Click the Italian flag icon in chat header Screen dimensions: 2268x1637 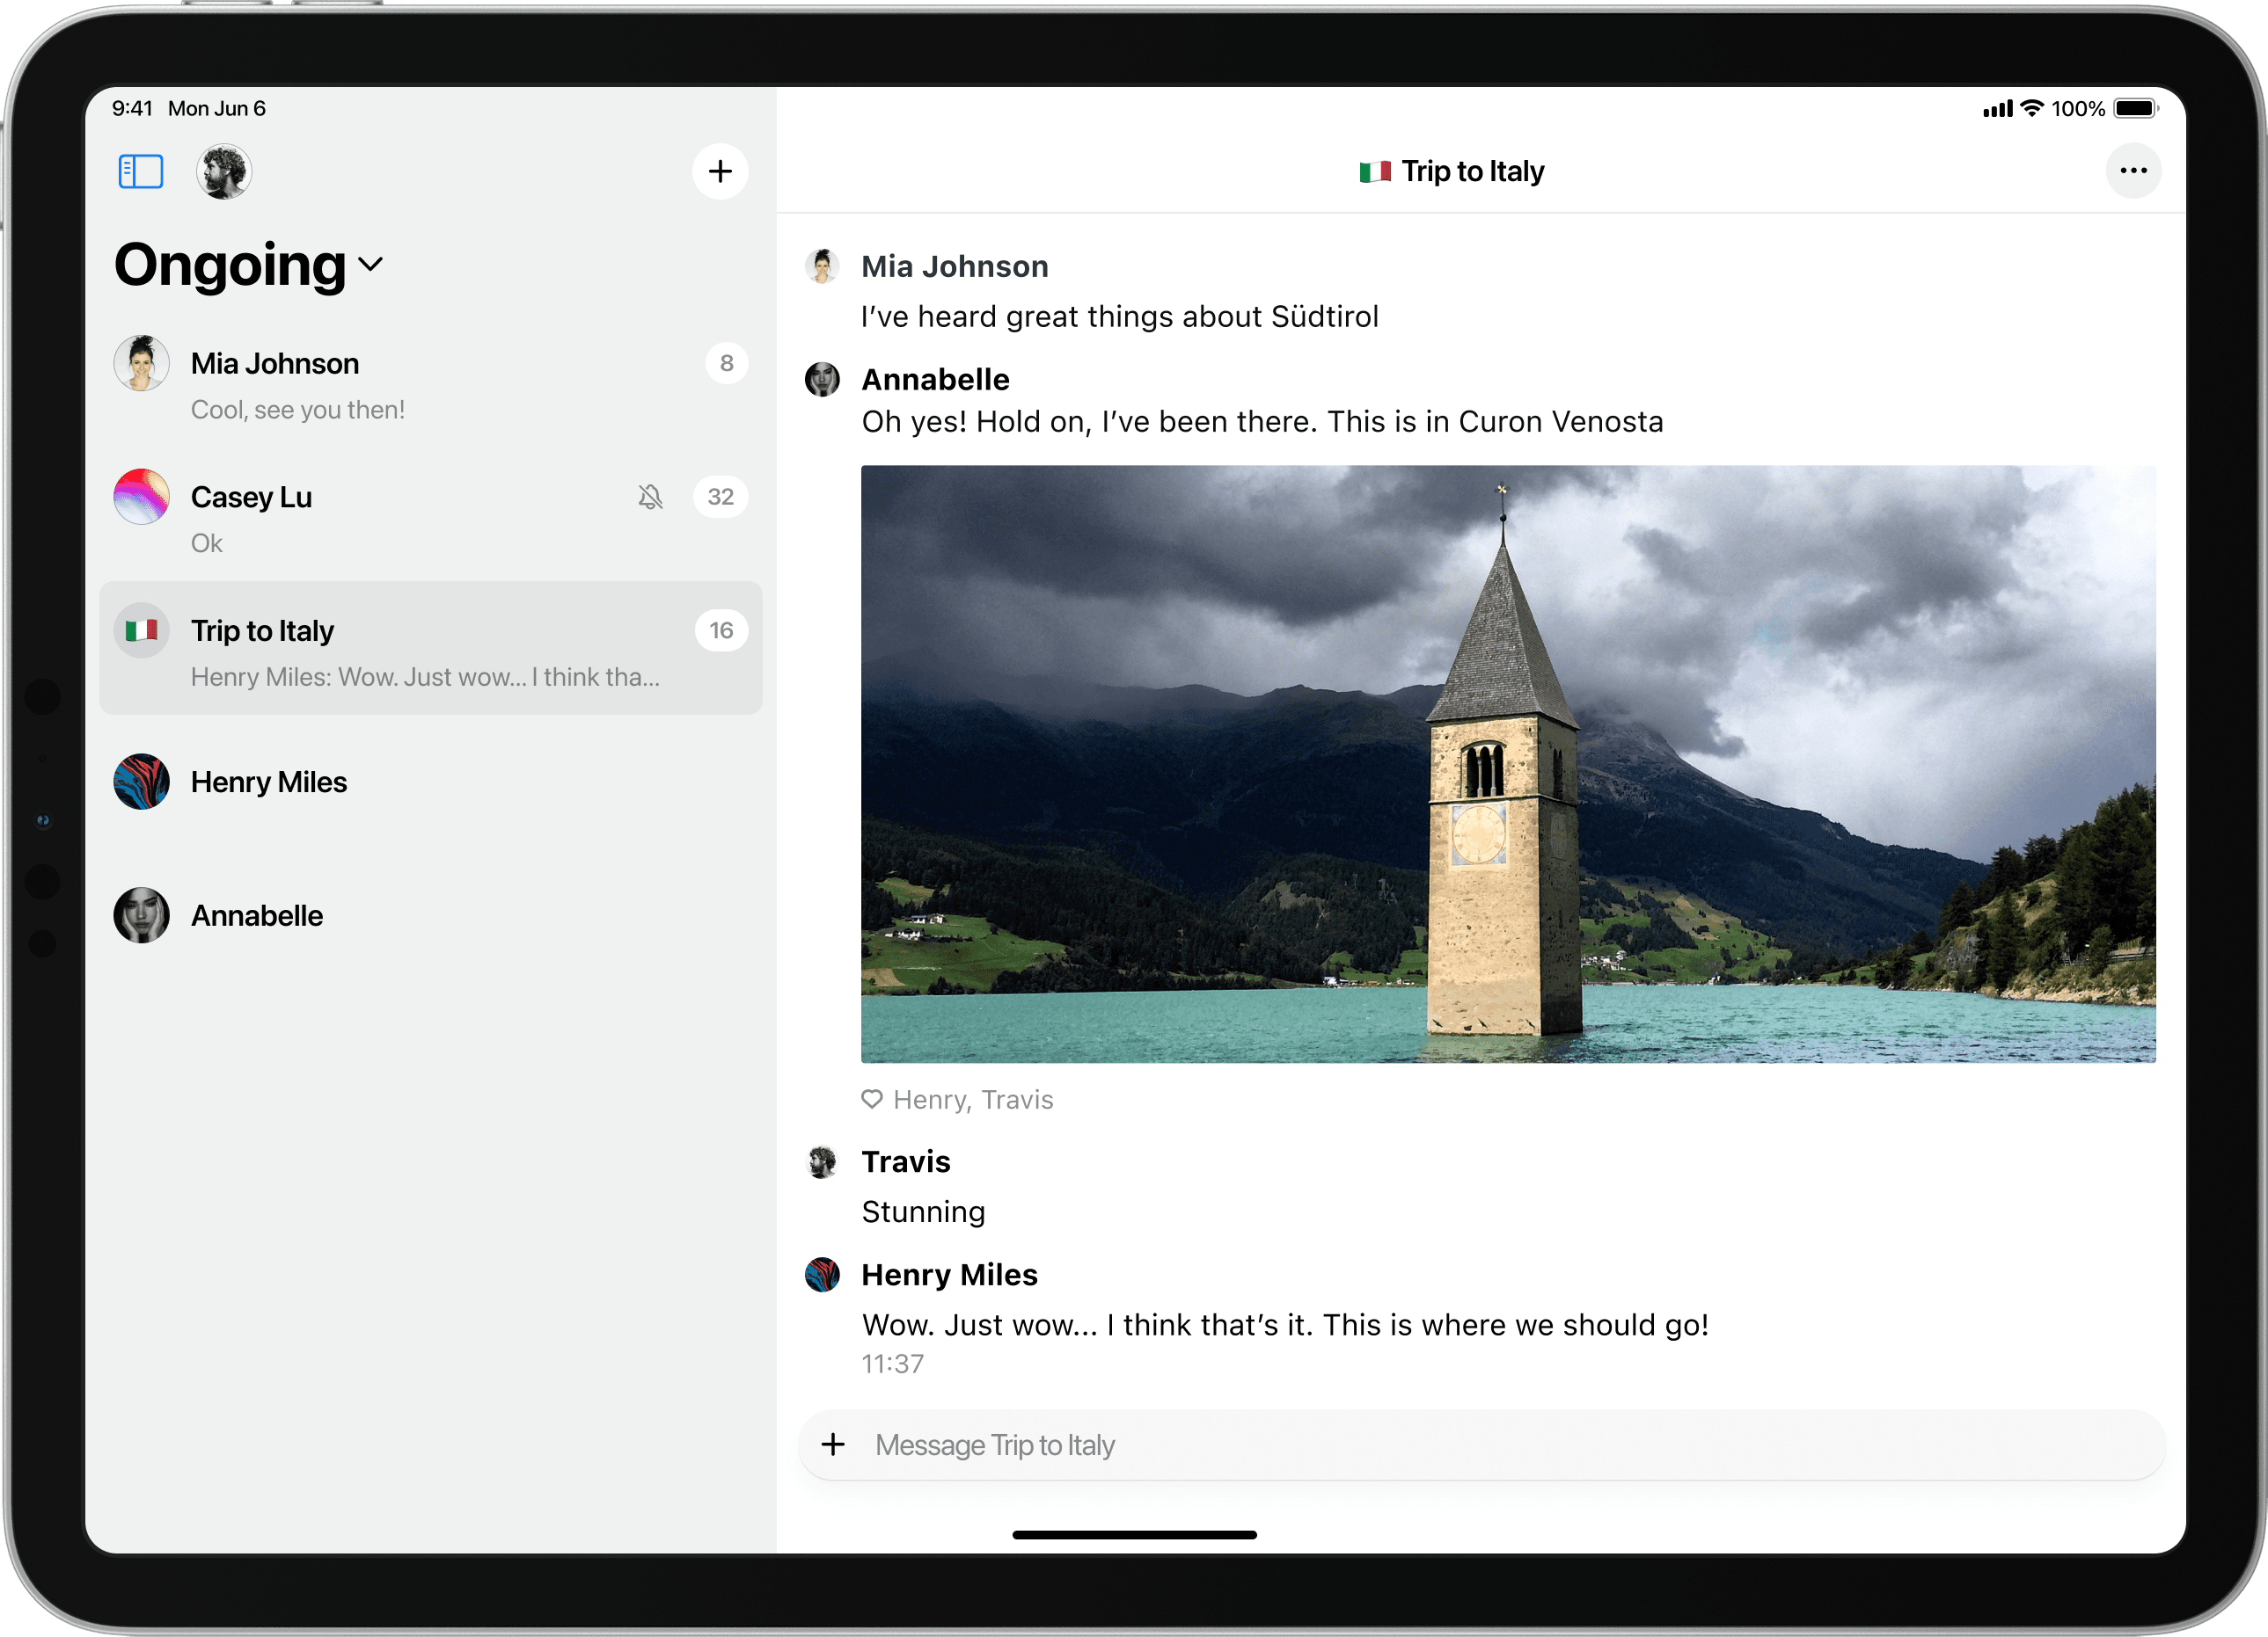click(x=1375, y=172)
